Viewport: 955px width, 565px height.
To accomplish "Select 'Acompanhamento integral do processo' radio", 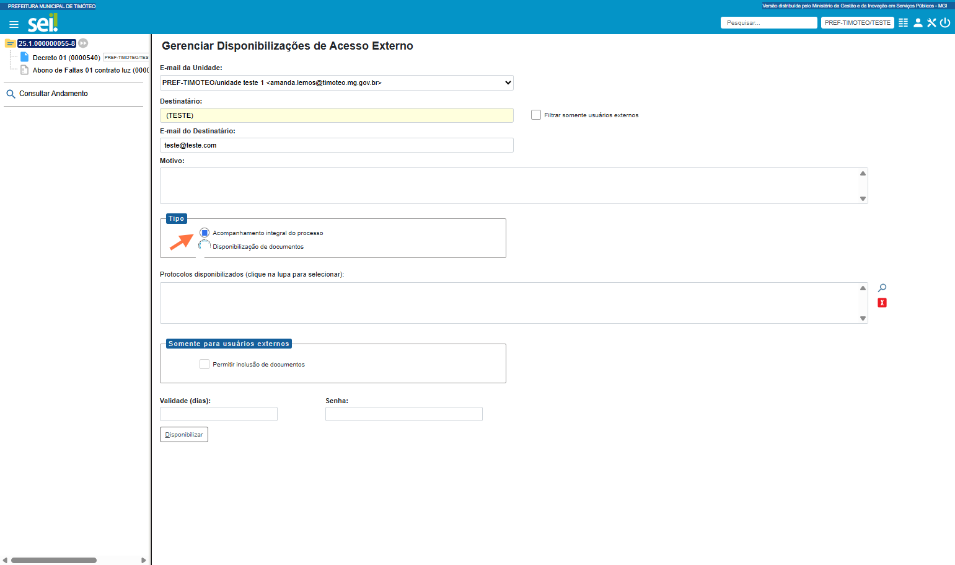I will coord(205,233).
